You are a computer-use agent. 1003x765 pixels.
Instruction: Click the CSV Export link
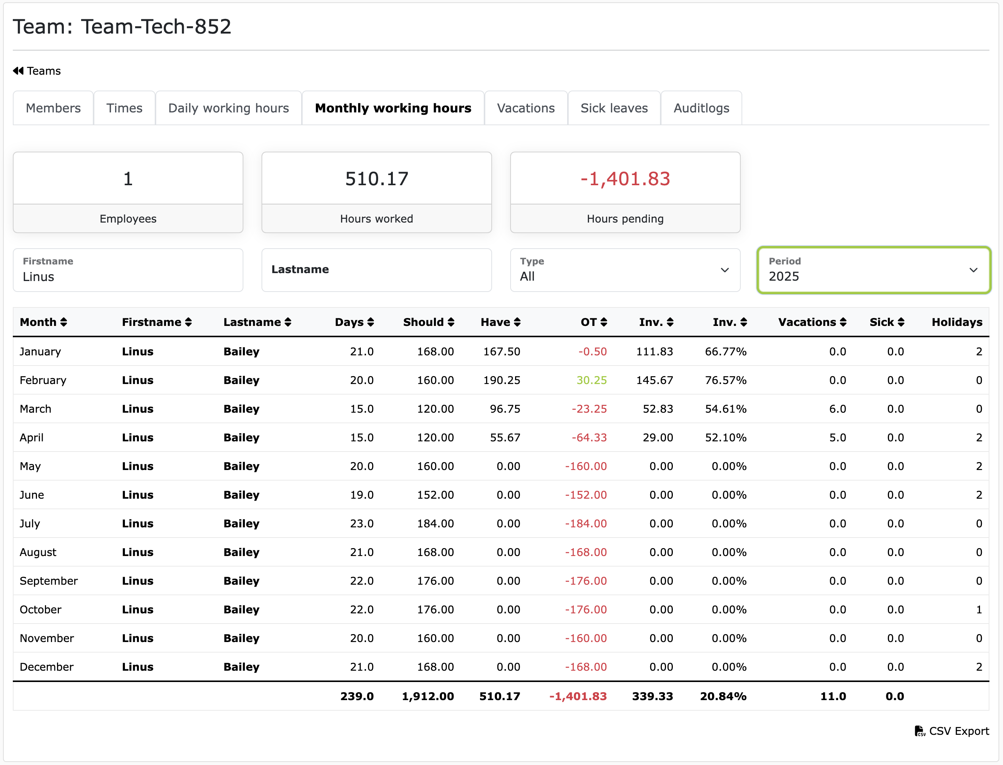pyautogui.click(x=958, y=731)
